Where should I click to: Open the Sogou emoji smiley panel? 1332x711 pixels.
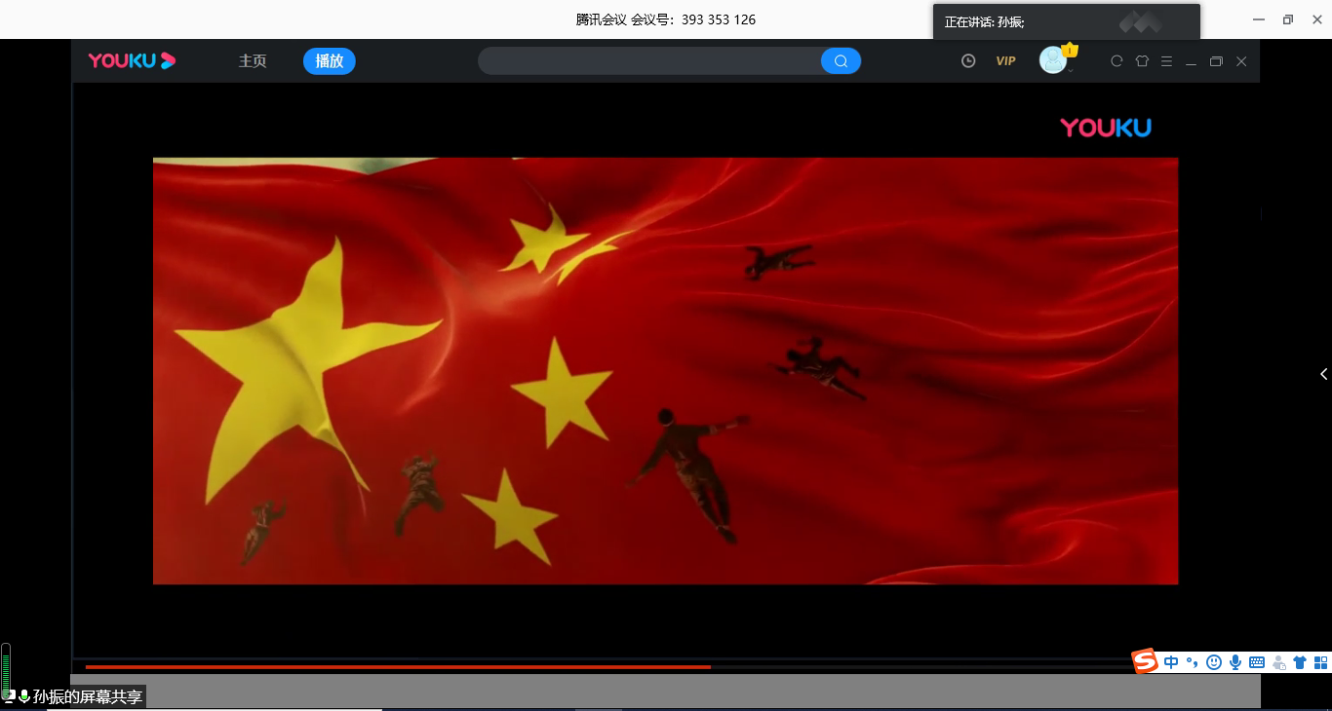pos(1214,662)
